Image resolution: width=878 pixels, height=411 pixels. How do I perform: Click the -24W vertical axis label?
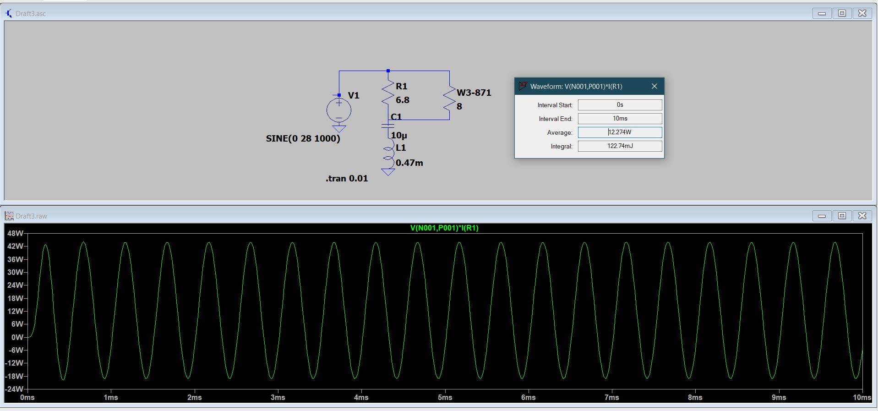pos(14,389)
